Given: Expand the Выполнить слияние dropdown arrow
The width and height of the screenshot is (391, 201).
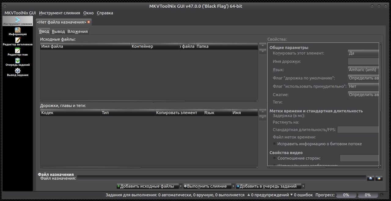Looking at the screenshot, I should [x=233, y=186].
